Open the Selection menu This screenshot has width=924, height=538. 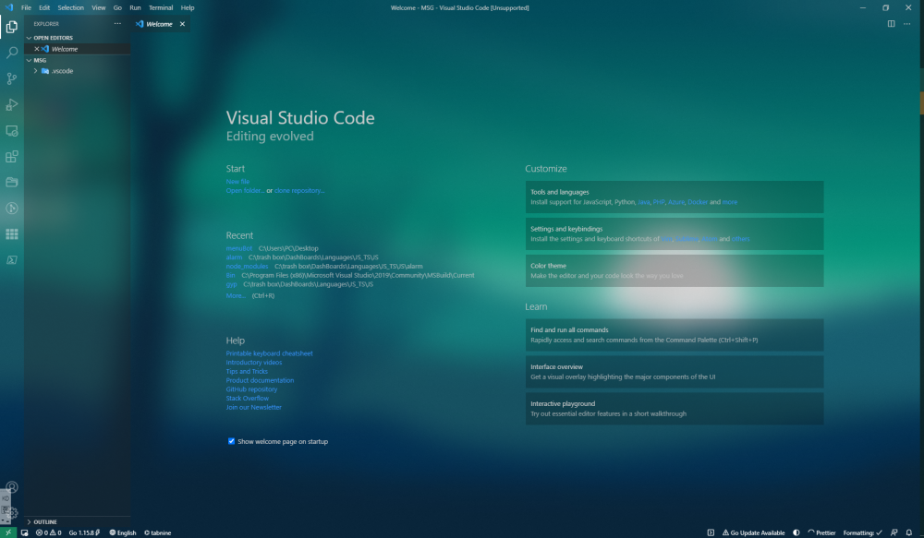(71, 7)
